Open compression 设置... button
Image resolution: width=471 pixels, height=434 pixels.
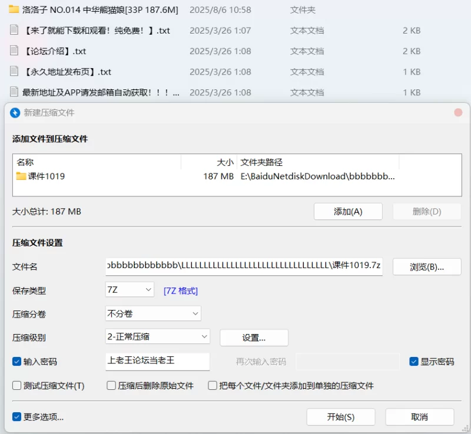pos(254,338)
